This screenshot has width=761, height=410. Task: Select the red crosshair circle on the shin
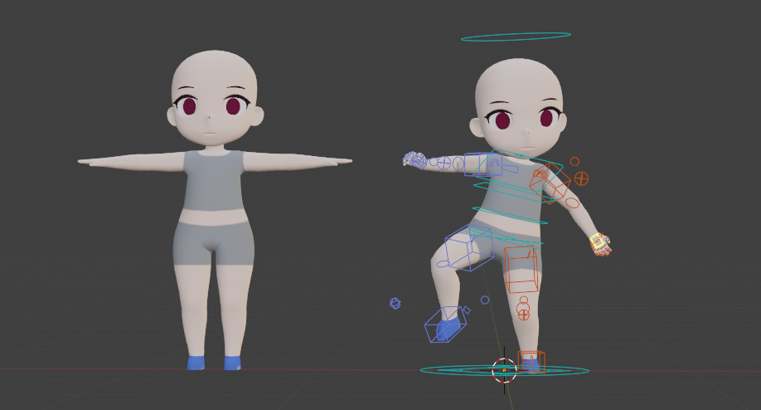pyautogui.click(x=523, y=315)
